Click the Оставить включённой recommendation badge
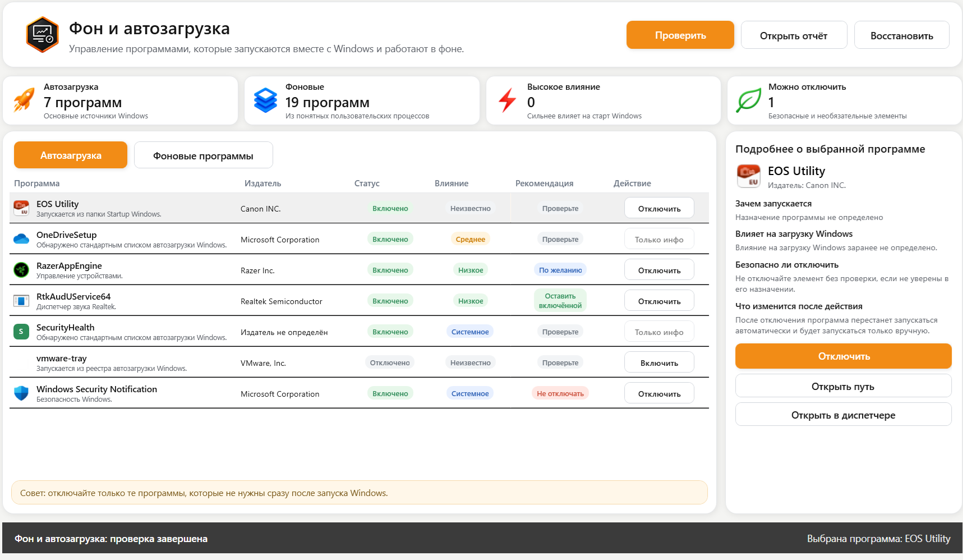963x560 pixels. pos(560,301)
